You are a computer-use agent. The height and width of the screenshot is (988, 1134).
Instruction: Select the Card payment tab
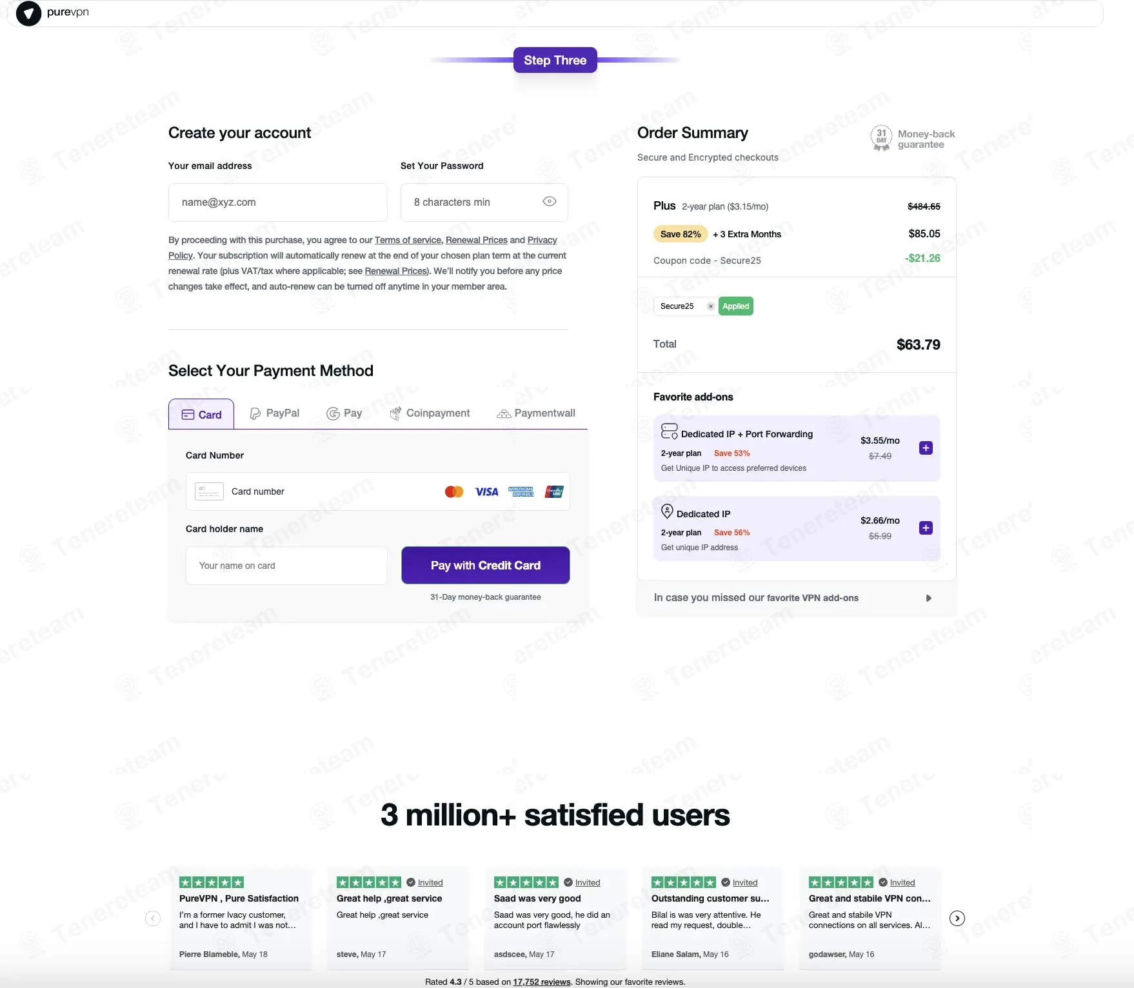201,414
